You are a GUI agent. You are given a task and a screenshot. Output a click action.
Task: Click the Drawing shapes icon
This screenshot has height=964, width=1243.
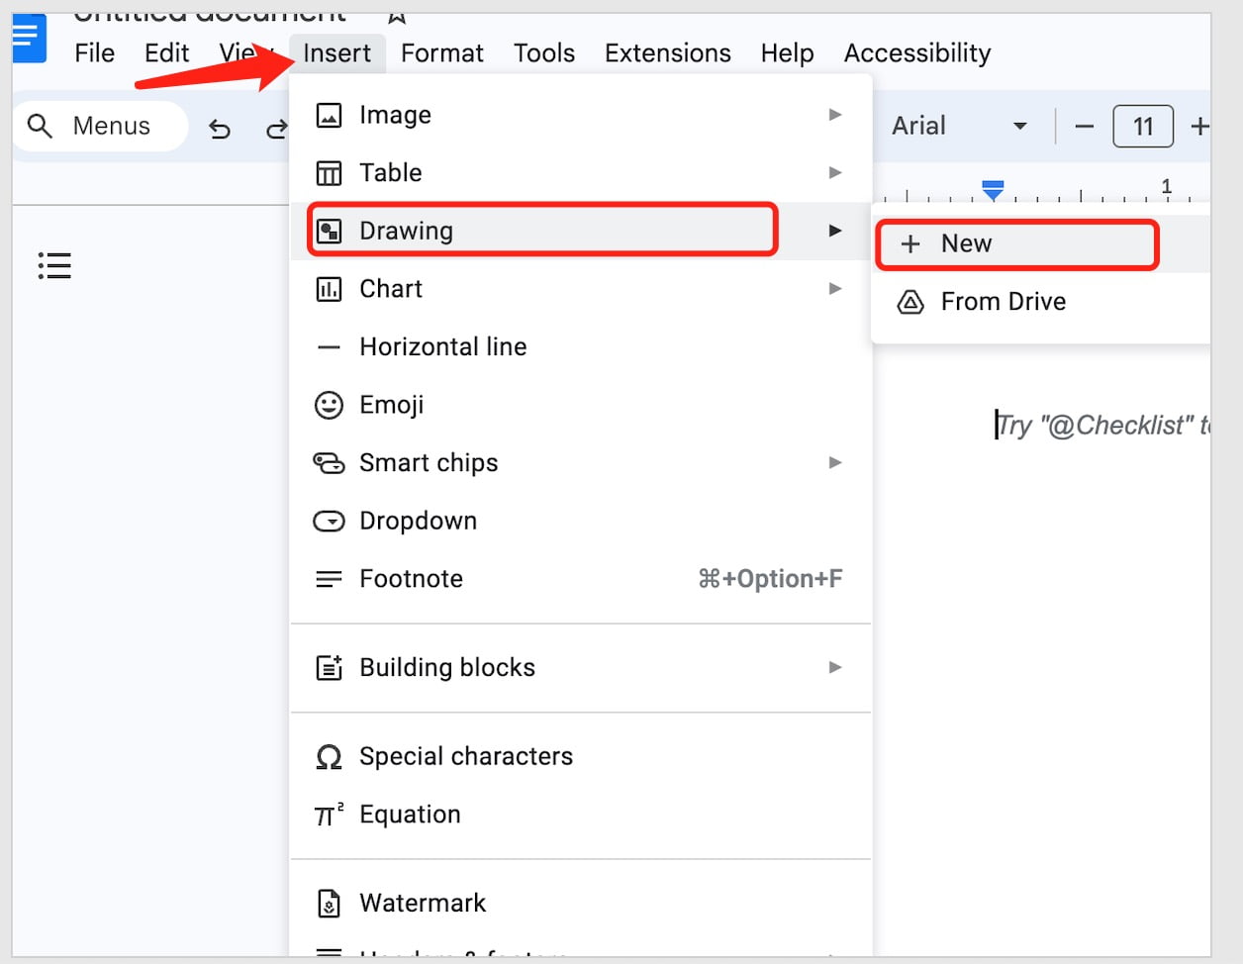pos(329,232)
